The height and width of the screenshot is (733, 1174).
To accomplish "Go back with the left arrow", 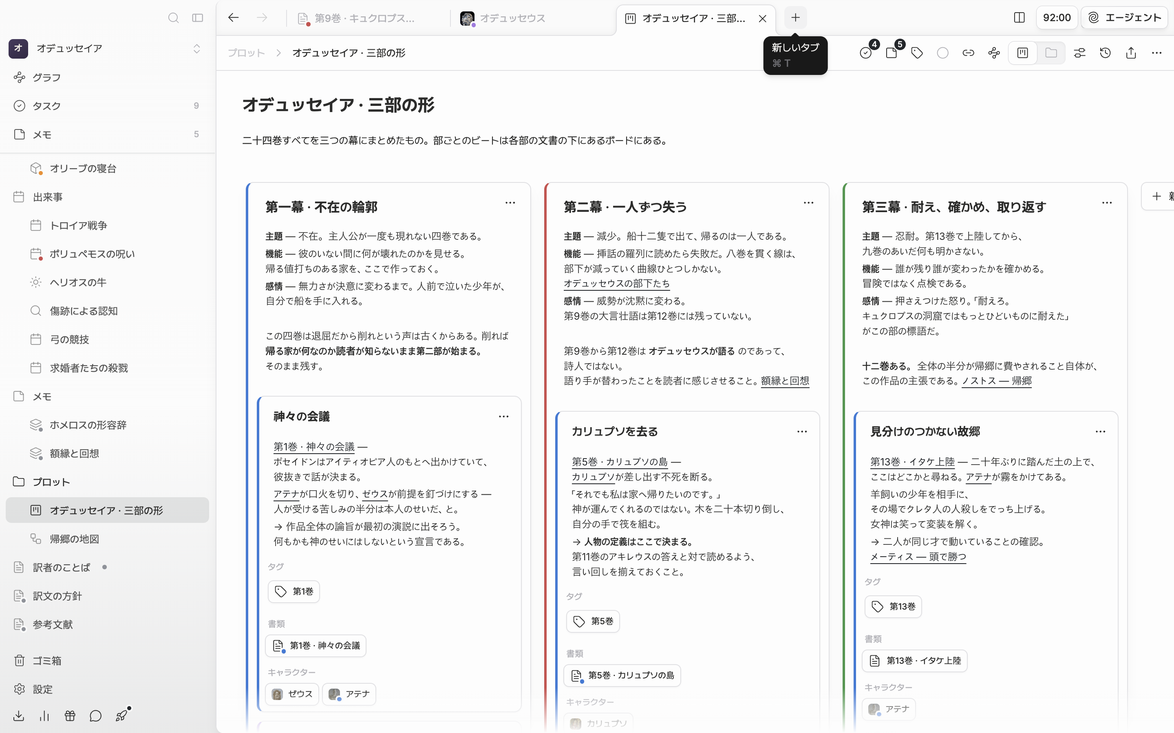I will point(233,18).
